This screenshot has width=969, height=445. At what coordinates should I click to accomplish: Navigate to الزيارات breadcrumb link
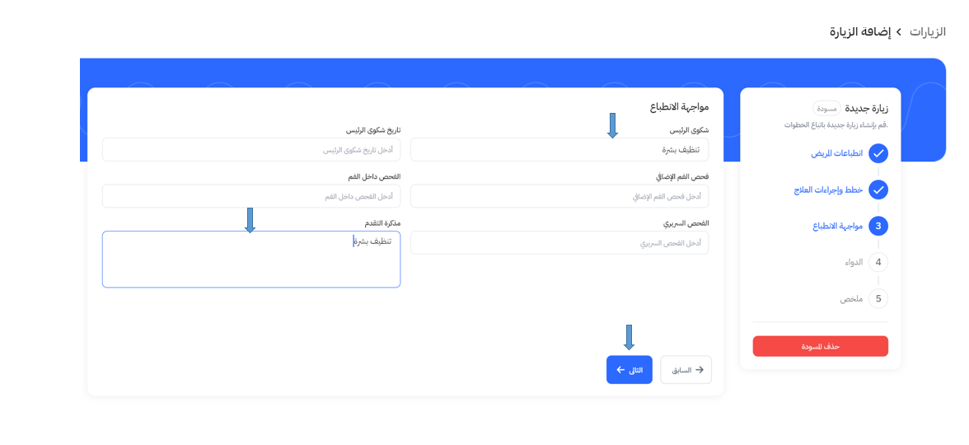tap(927, 32)
